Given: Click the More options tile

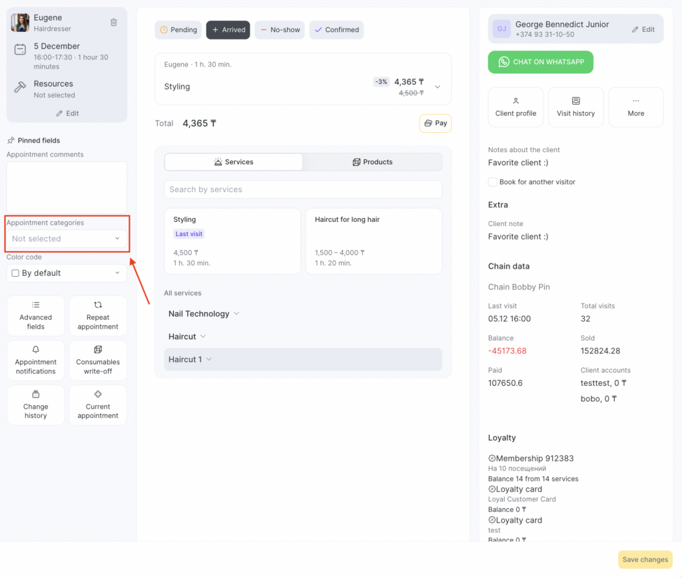Looking at the screenshot, I should 635,107.
